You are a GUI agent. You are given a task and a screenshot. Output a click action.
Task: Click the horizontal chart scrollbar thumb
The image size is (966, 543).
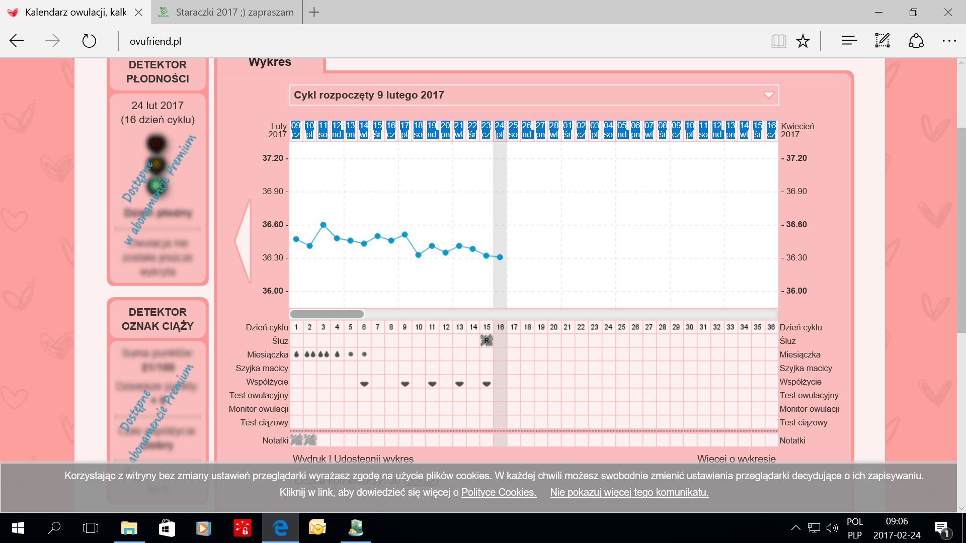point(327,314)
